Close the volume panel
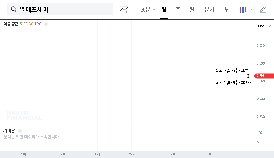 point(20,131)
